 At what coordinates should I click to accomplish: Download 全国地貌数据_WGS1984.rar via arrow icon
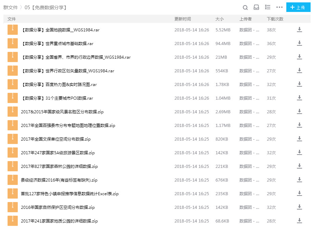[x=299, y=30]
